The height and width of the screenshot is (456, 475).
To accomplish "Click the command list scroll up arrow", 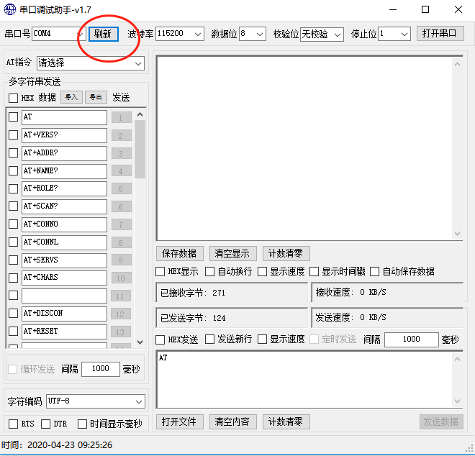I will point(140,114).
